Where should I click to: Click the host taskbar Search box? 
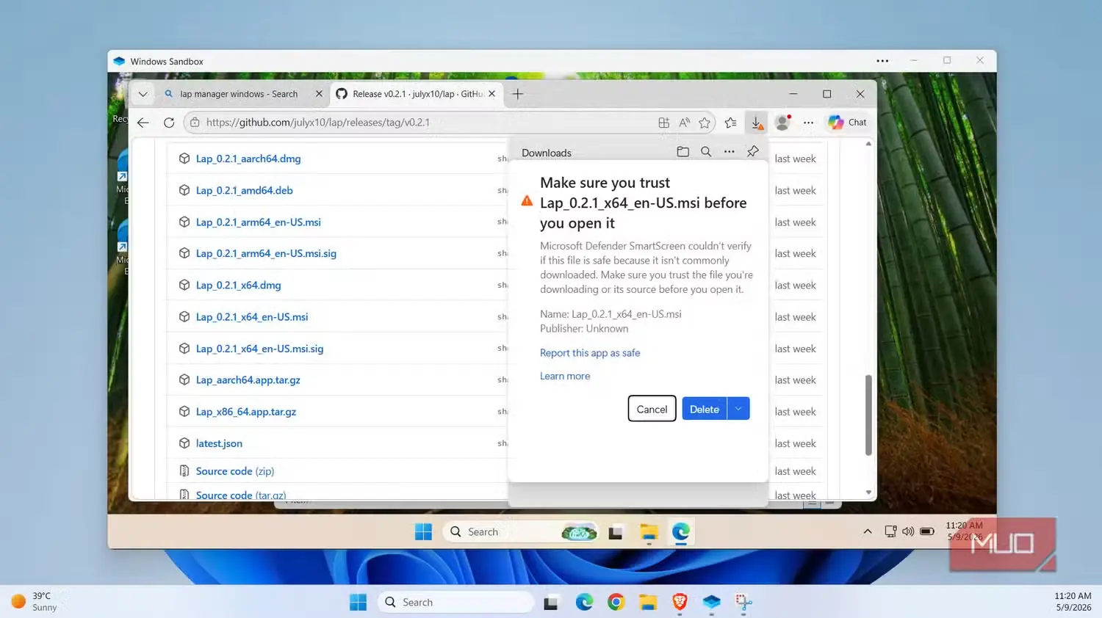[x=455, y=603]
